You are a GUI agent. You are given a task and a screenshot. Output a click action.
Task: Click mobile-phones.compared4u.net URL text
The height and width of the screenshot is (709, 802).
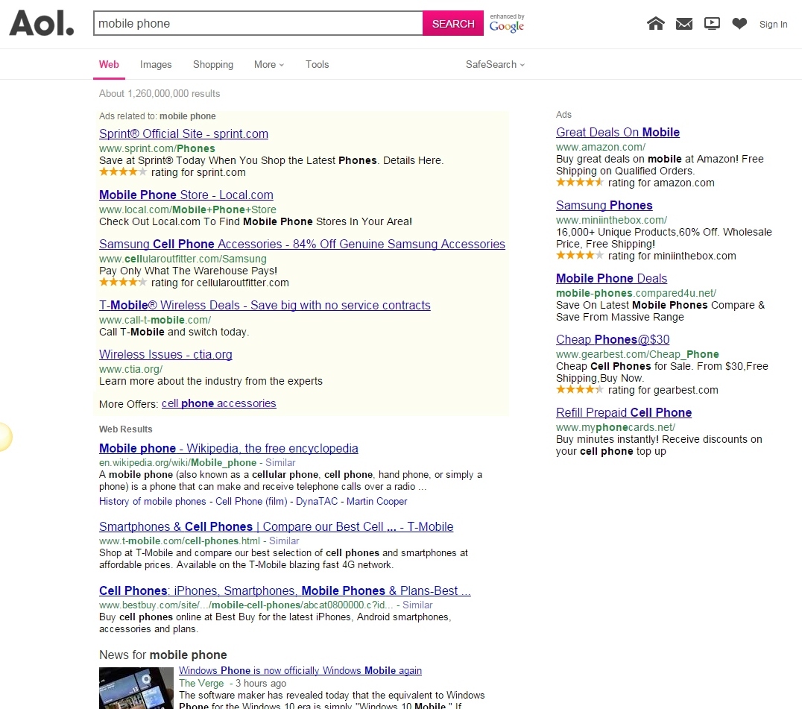point(637,293)
